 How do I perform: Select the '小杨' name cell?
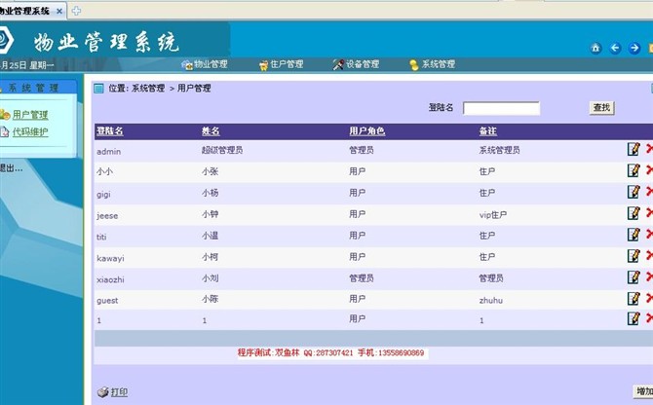pos(210,193)
